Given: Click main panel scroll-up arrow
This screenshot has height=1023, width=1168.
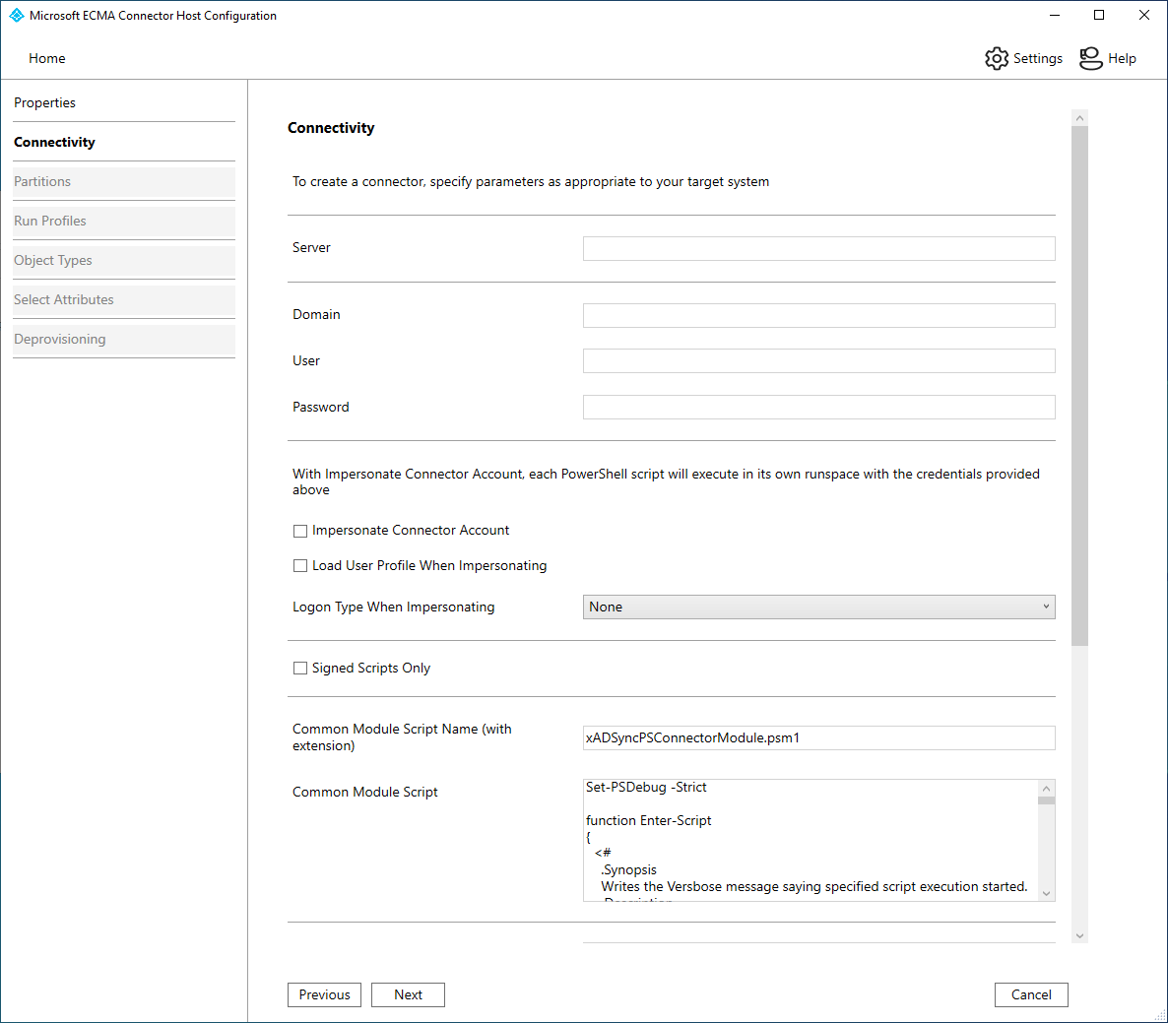Looking at the screenshot, I should (1079, 118).
